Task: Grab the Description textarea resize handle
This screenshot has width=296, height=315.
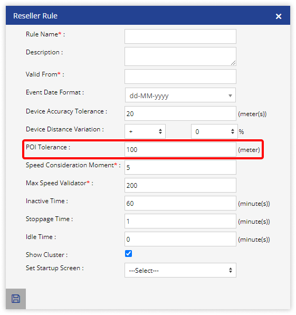Action: tap(233, 63)
